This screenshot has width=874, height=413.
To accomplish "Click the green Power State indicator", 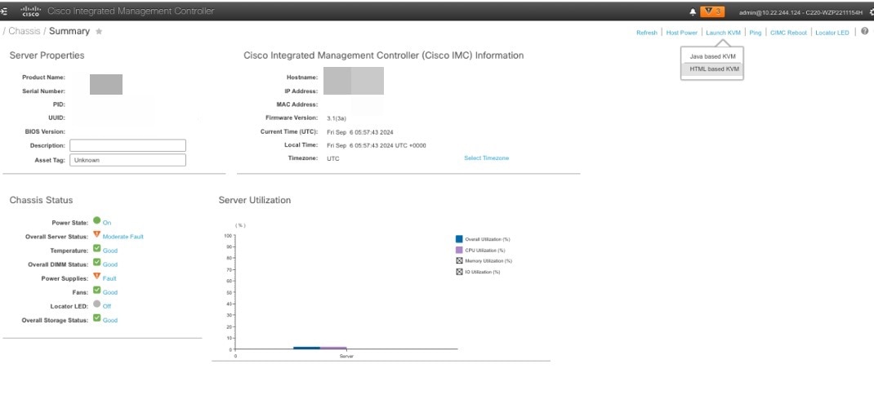I will click(97, 220).
